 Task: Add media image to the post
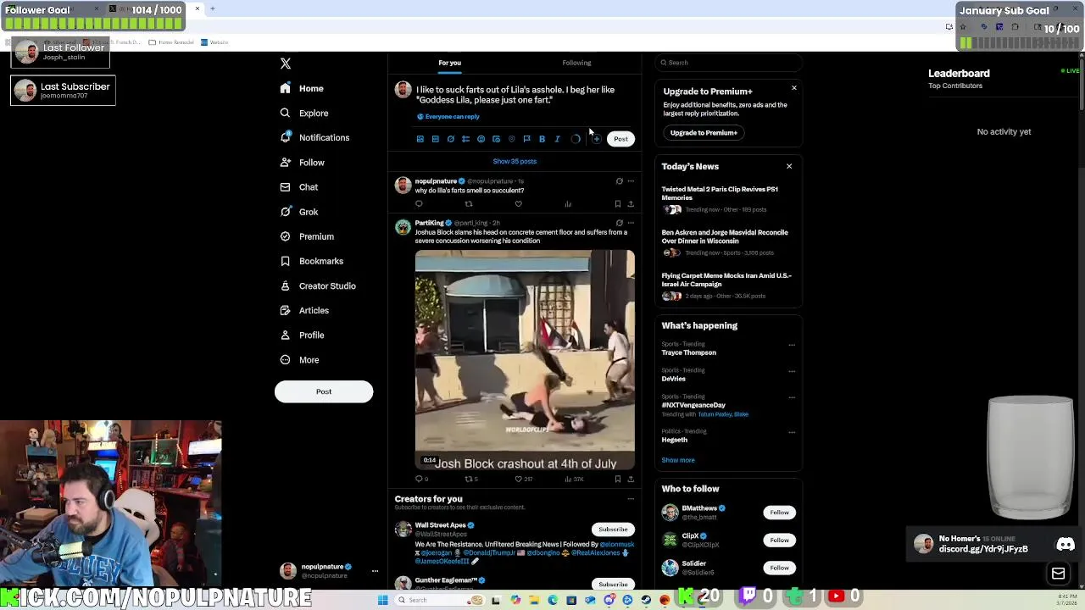pyautogui.click(x=420, y=139)
